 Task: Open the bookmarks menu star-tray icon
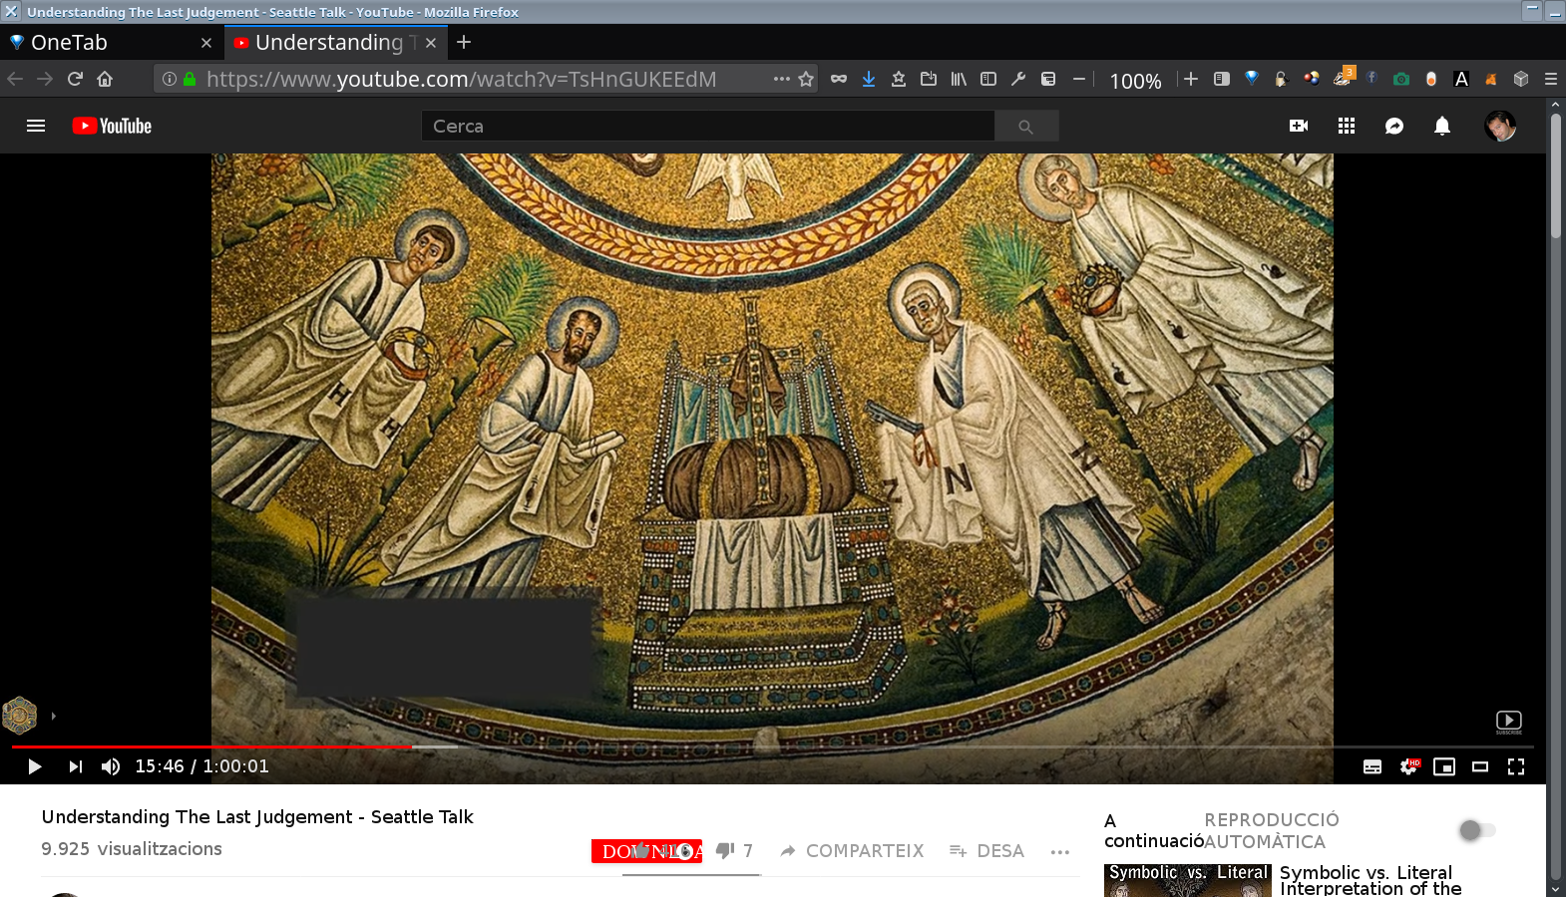point(899,79)
